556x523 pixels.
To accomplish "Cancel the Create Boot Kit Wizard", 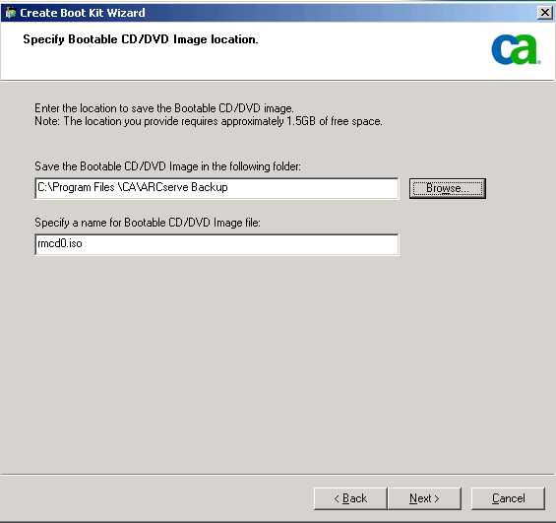I will (508, 498).
